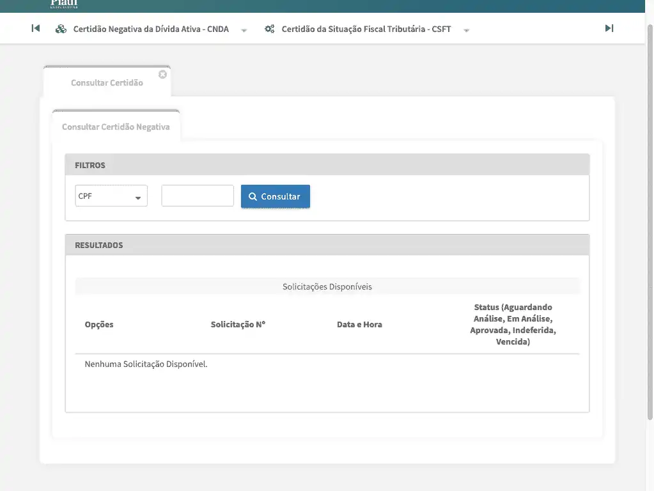Expand the CNDA menu dropdown arrow
Viewport: 654px width, 491px height.
[244, 30]
